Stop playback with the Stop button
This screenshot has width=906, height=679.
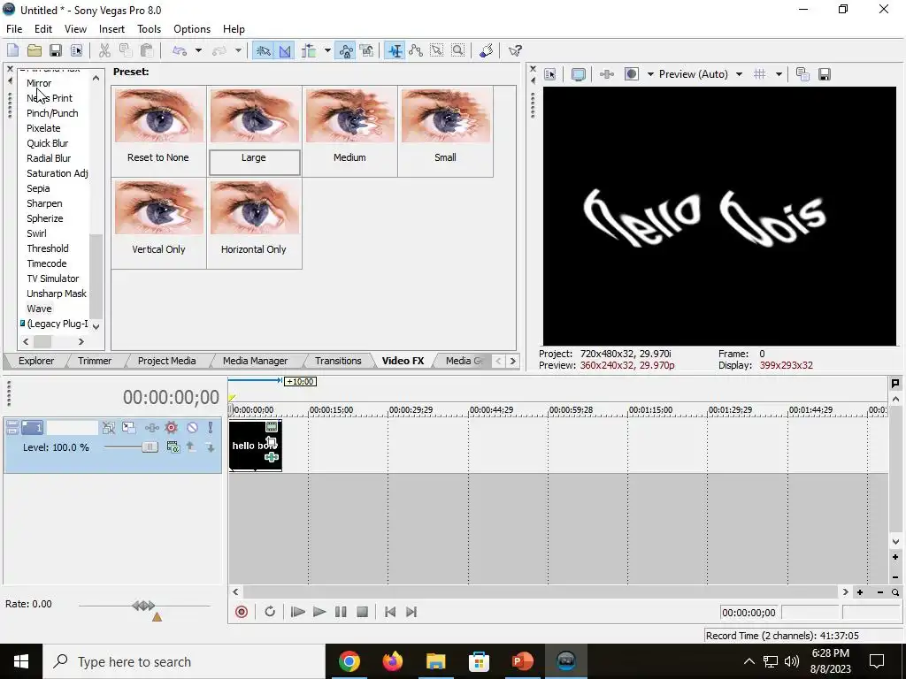click(x=362, y=612)
